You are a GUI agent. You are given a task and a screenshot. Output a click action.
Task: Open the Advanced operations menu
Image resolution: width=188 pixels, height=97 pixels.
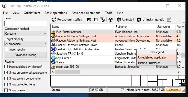pos(86,13)
